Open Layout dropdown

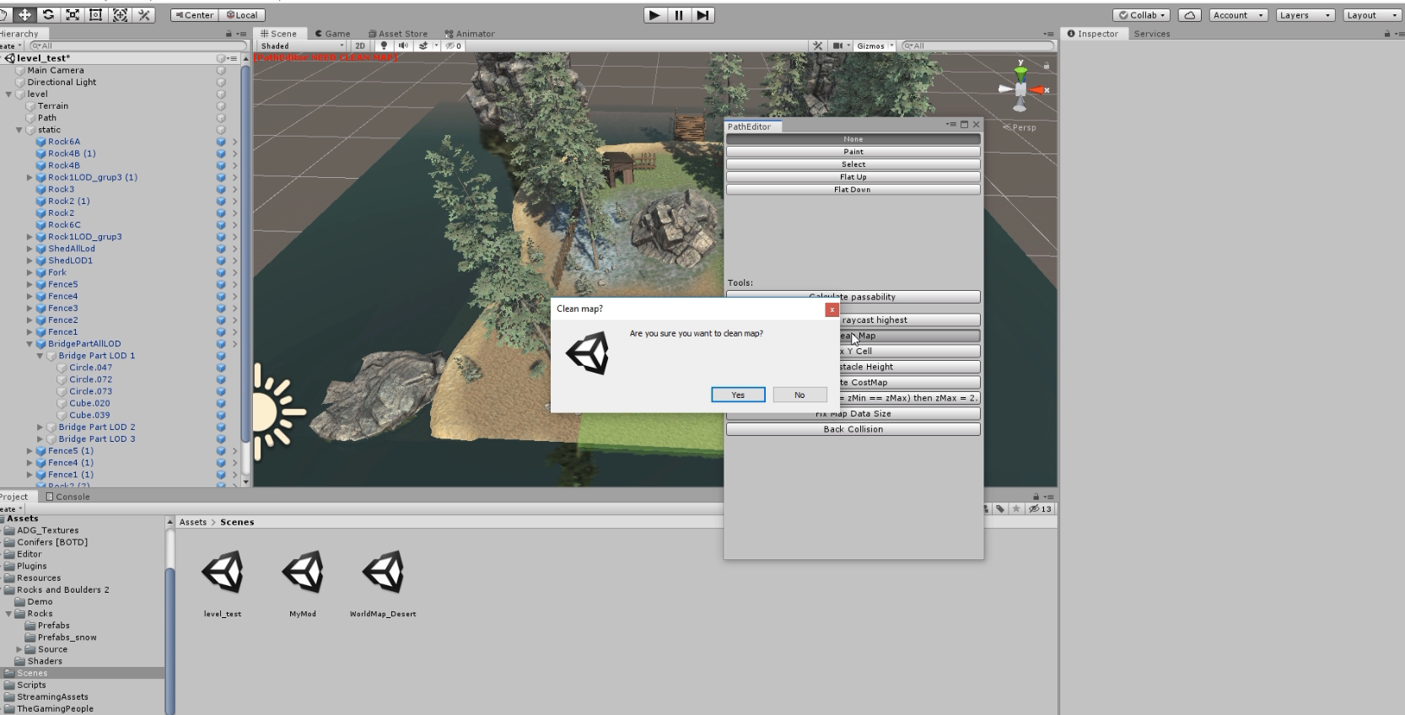click(x=1371, y=15)
